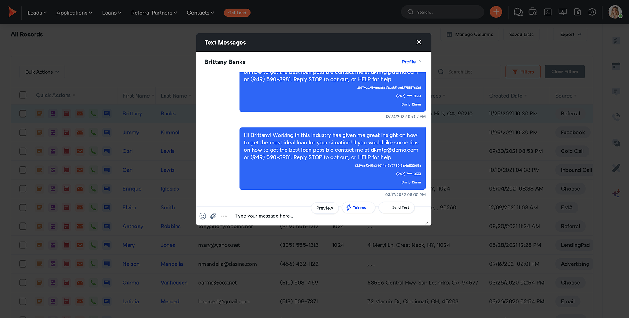The width and height of the screenshot is (629, 318).
Task: Open the Leads menu
Action: tap(37, 13)
